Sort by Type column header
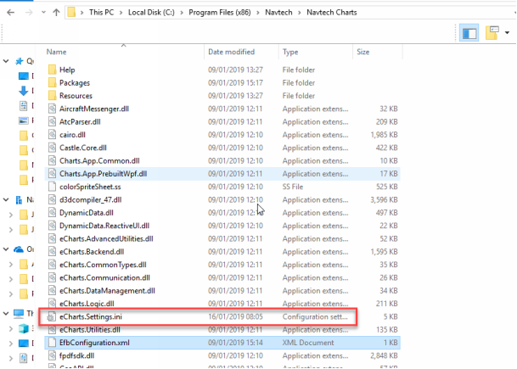Screen dimensions: 517x369 290,52
